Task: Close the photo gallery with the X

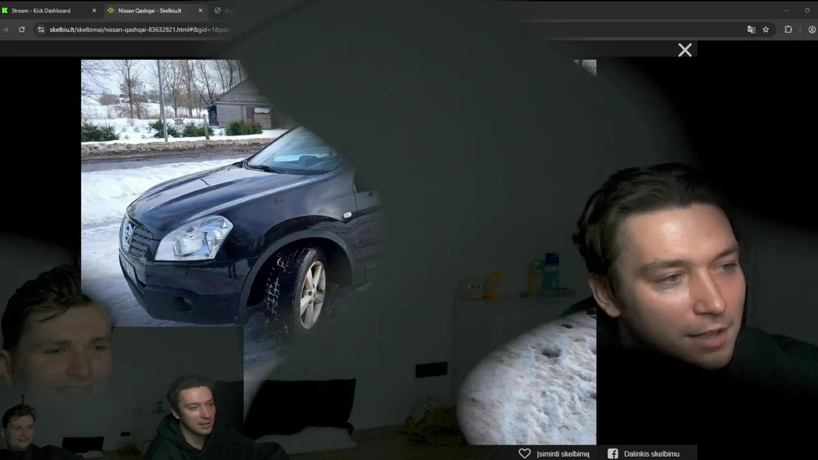Action: pos(685,50)
